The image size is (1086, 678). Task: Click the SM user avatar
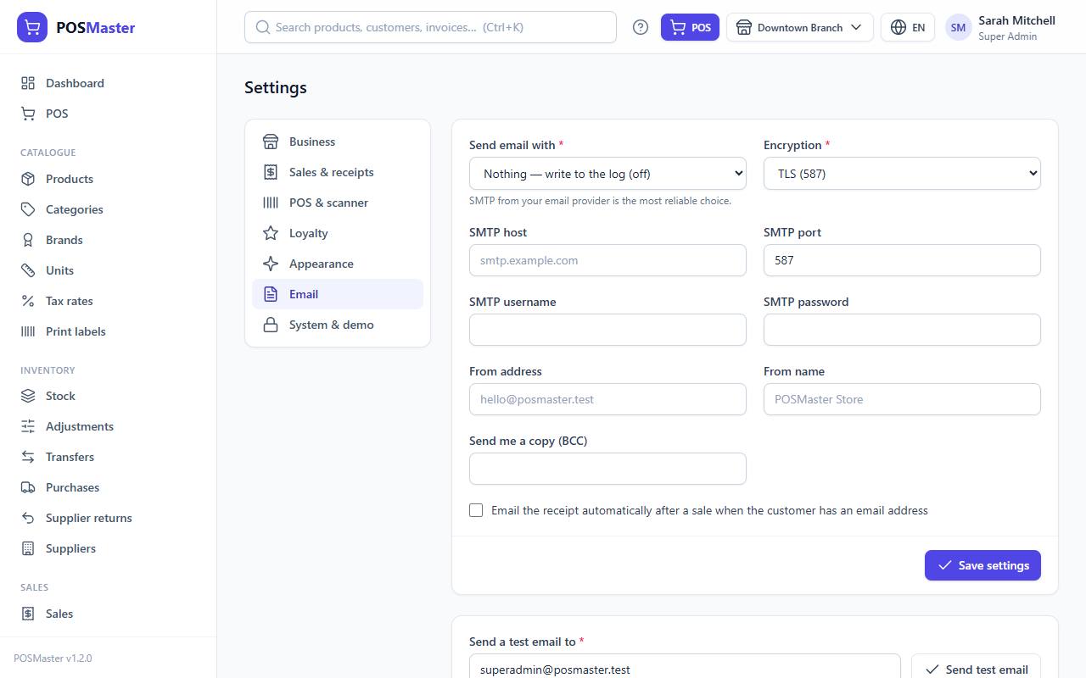click(958, 27)
